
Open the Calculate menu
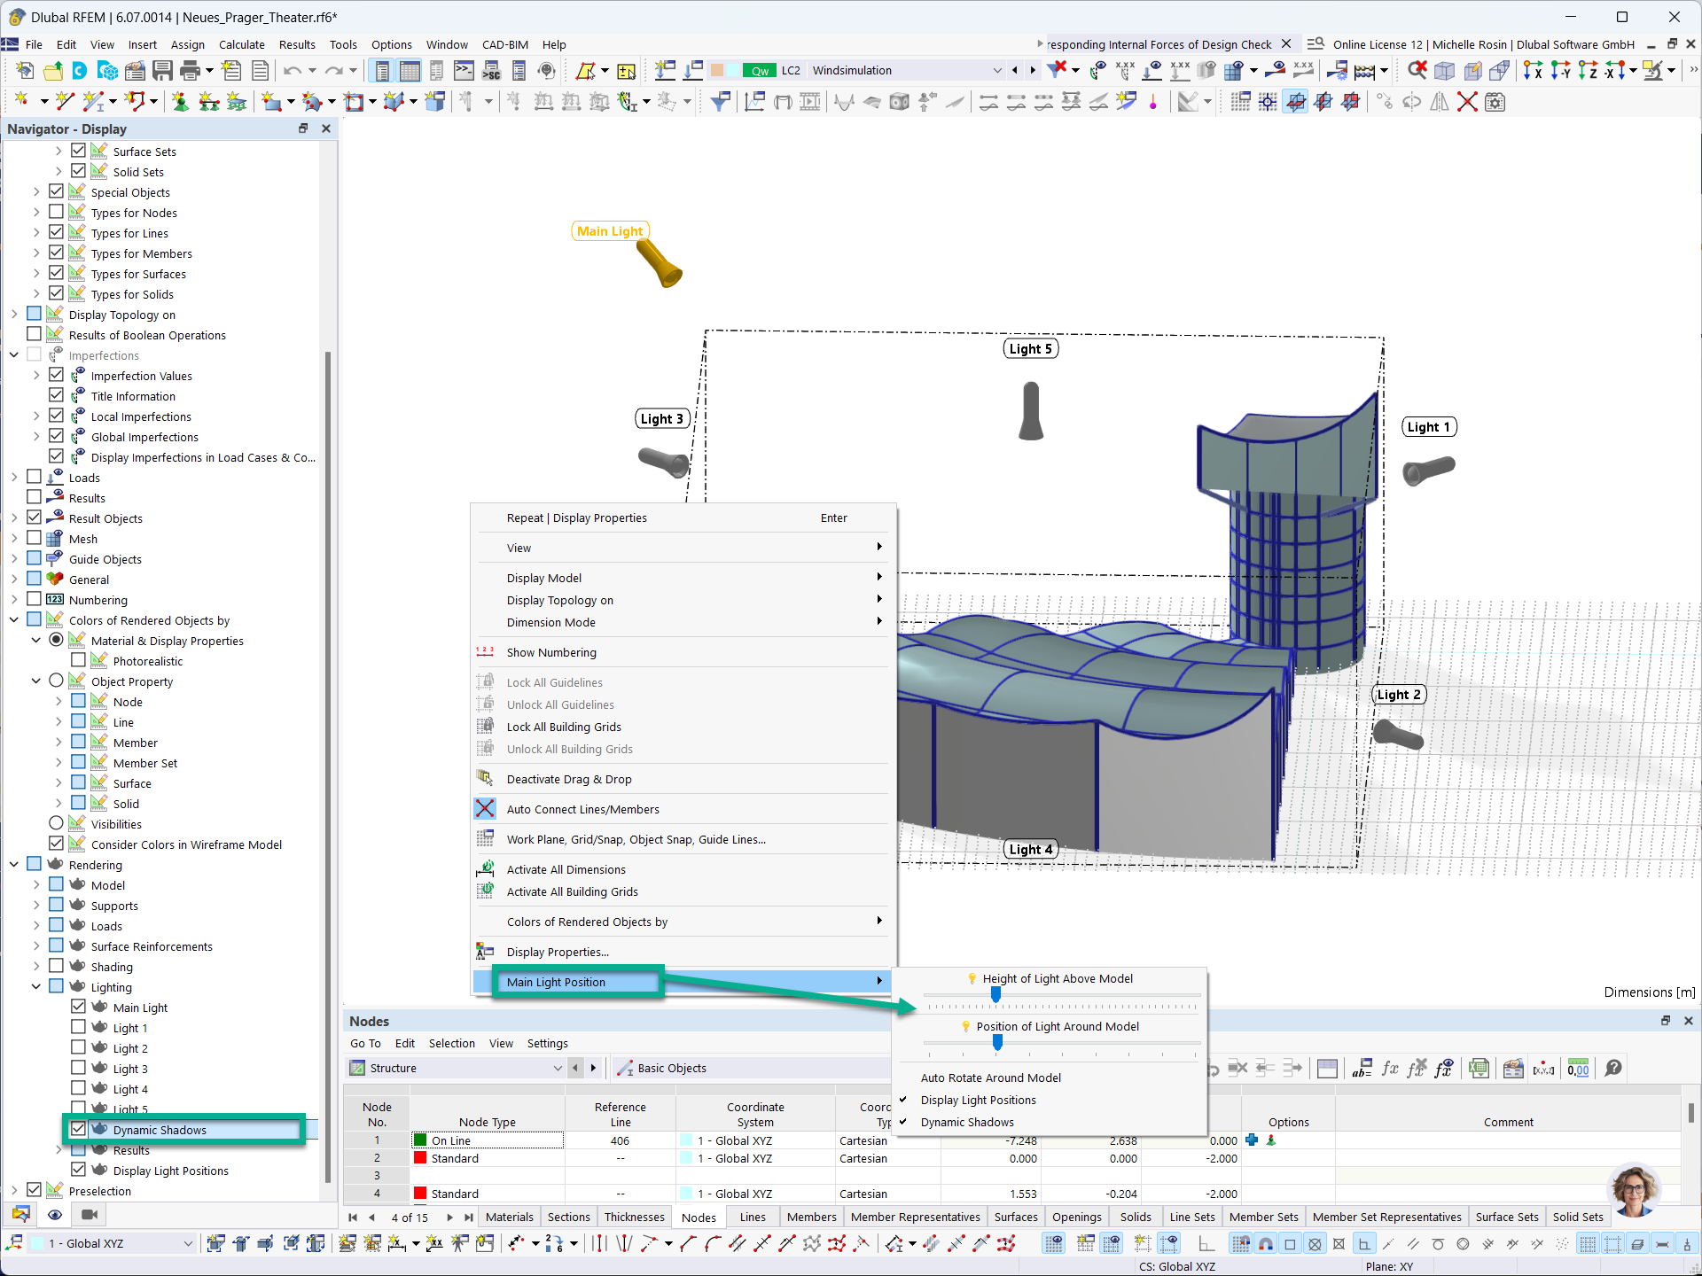pos(241,44)
